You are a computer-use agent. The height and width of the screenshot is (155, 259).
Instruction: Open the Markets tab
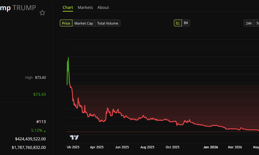(85, 7)
